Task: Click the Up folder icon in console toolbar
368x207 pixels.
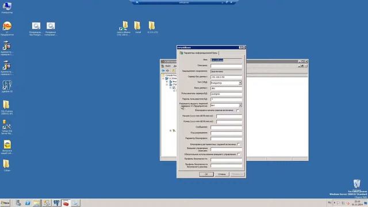Action: coord(173,71)
